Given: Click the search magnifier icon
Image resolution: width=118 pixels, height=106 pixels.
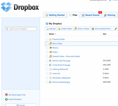Looking at the screenshot, I should 7,29.
